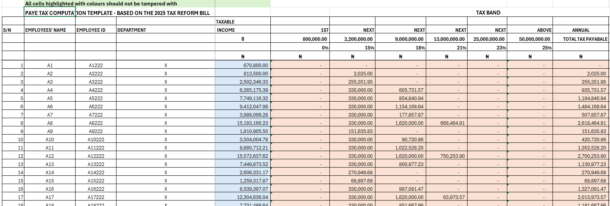Select the TAX BAND header cell
Image resolution: width=610 pixels, height=206 pixels.
point(488,13)
